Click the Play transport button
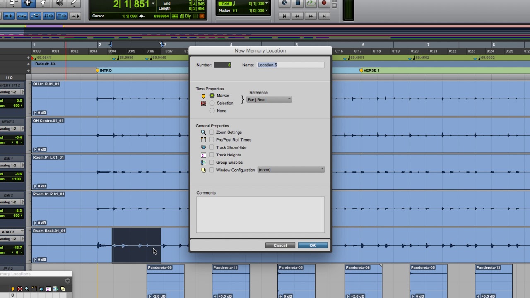Image resolution: width=530 pixels, height=298 pixels. click(x=311, y=3)
